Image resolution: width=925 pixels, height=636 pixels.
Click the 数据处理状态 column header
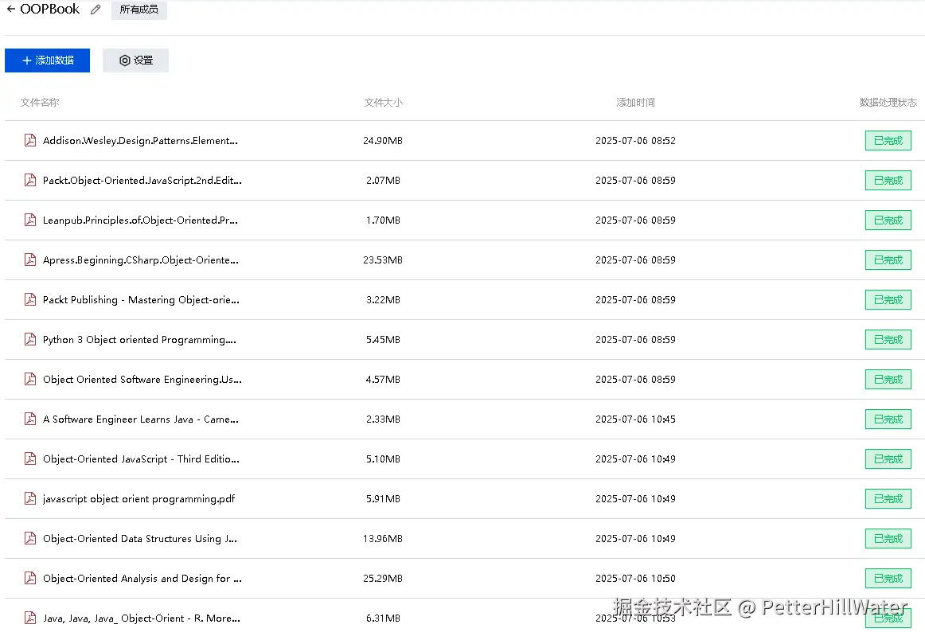tap(888, 102)
